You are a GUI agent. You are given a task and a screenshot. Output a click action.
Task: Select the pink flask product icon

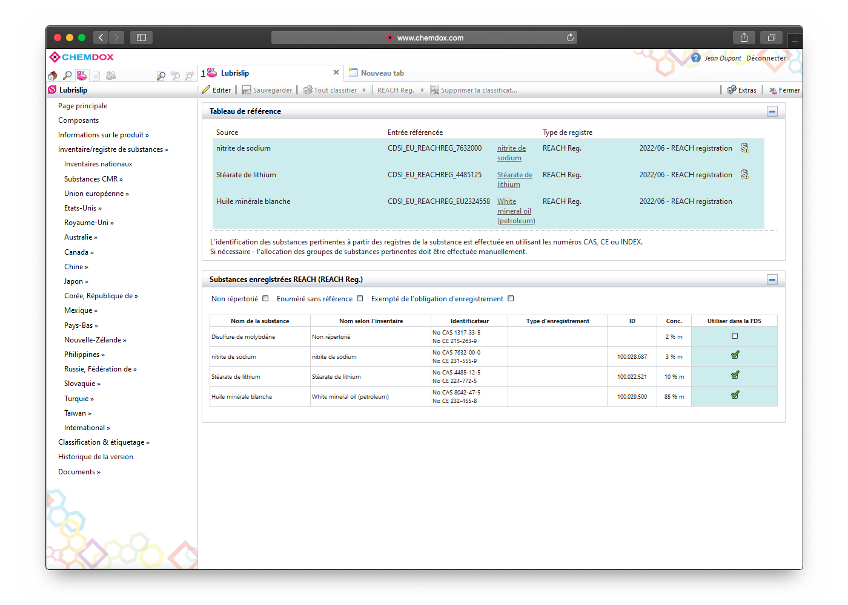click(x=81, y=76)
